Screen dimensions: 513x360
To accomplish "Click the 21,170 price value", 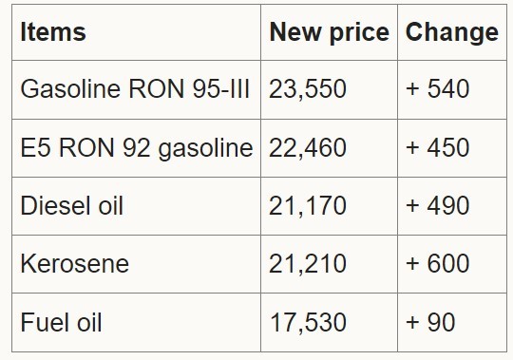I will 308,206.
